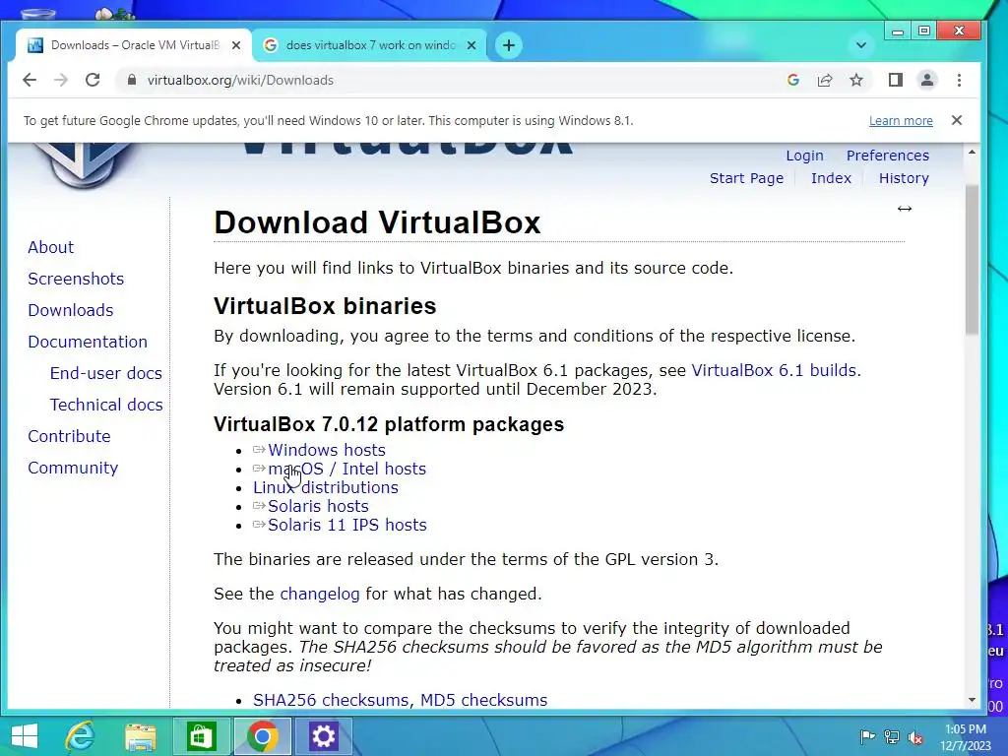The height and width of the screenshot is (756, 1008).
Task: Open the Preferences link
Action: click(x=888, y=156)
